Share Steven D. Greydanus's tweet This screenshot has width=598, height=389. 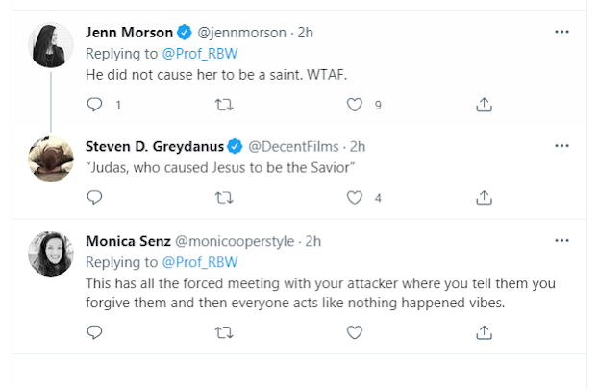point(485,198)
